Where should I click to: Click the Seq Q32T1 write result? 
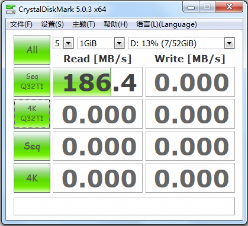coord(190,82)
